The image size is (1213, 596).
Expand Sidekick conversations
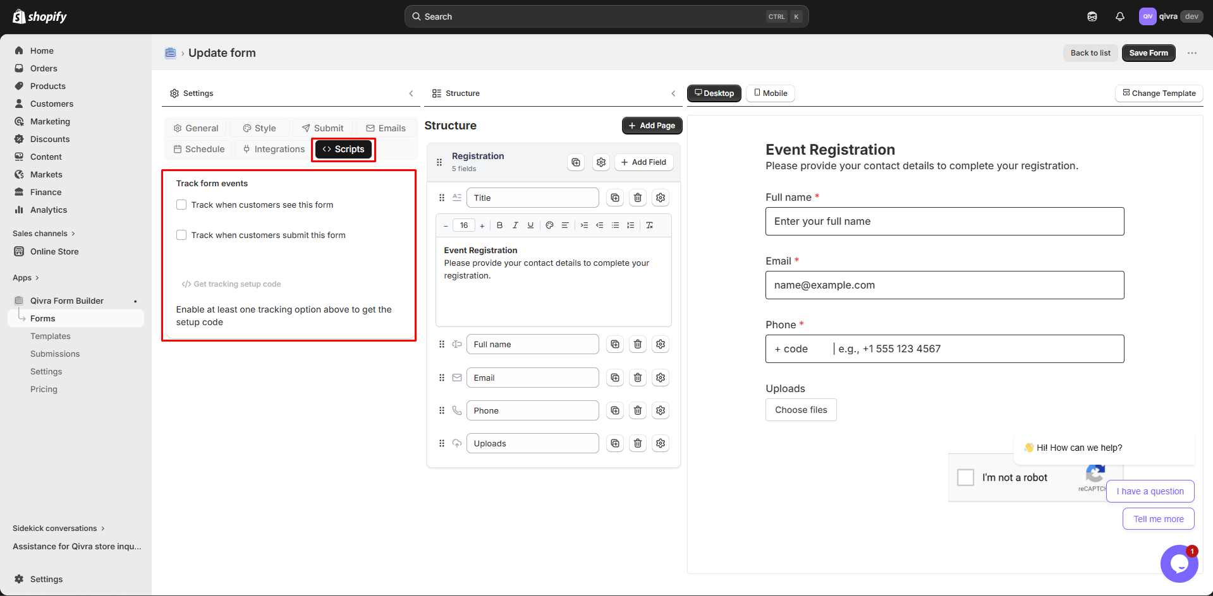59,528
